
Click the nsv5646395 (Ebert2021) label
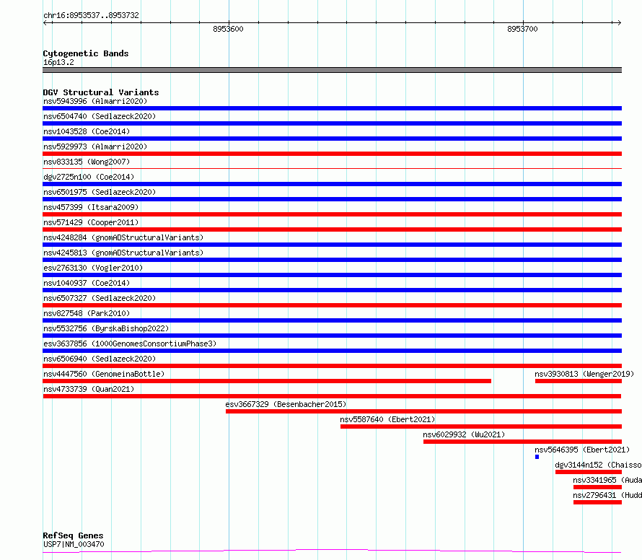click(582, 450)
